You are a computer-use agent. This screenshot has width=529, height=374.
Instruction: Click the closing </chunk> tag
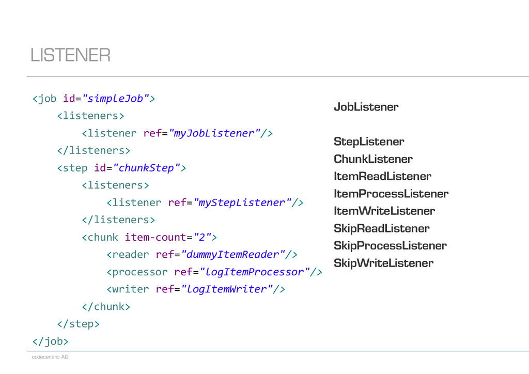click(106, 306)
